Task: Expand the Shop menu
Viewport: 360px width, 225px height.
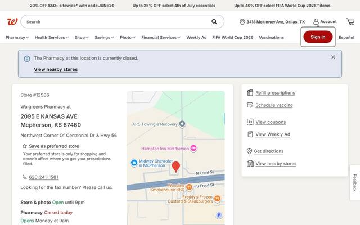Action: (x=82, y=38)
